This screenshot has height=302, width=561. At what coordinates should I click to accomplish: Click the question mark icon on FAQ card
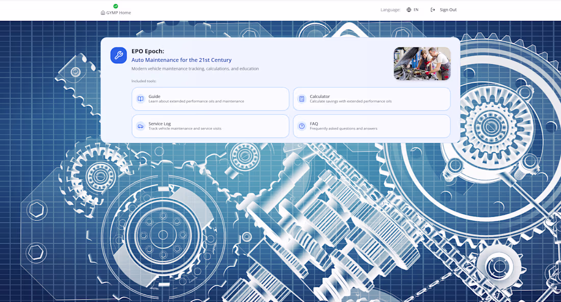301,126
